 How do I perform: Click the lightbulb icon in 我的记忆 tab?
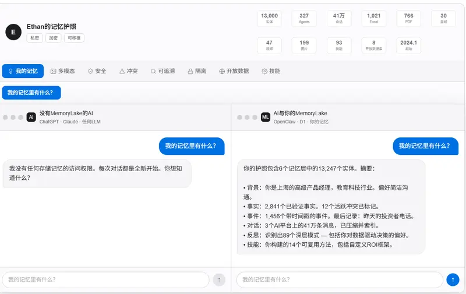[10, 71]
